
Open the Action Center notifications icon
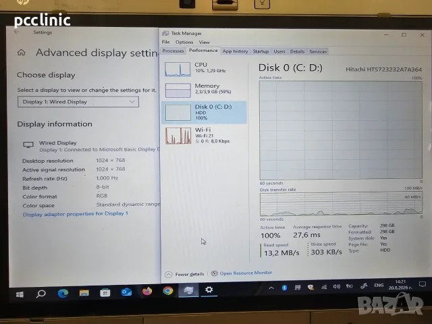tap(422, 284)
